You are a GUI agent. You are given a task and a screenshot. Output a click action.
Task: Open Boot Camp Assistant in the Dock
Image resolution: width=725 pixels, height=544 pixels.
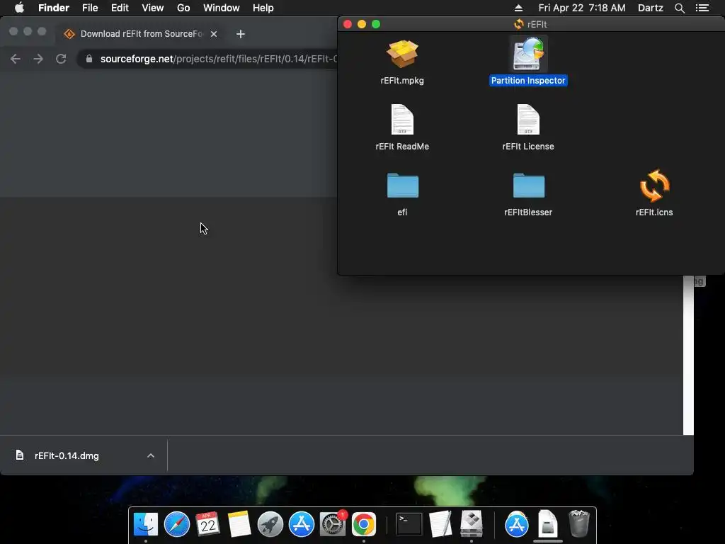(471, 525)
